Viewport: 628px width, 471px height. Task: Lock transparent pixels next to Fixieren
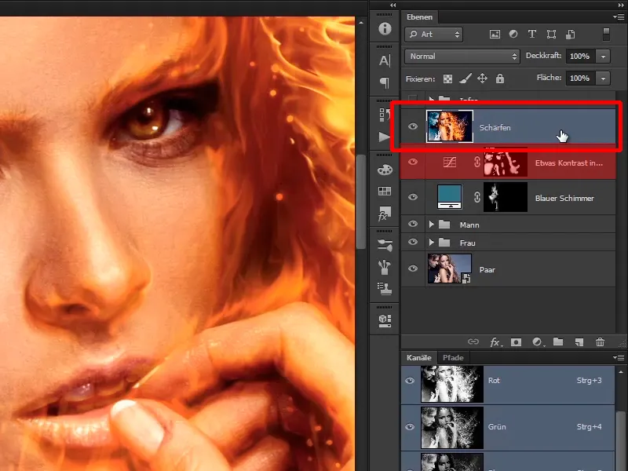[x=447, y=79]
